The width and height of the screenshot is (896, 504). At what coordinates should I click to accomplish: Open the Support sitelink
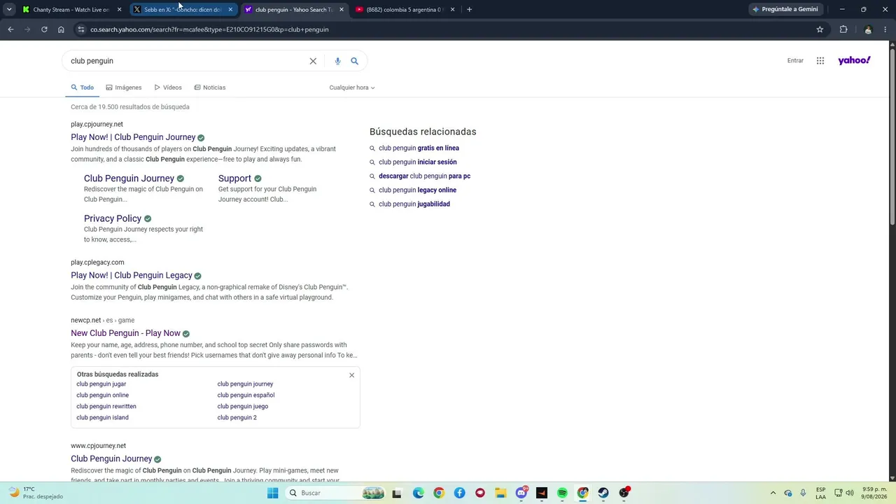click(234, 178)
